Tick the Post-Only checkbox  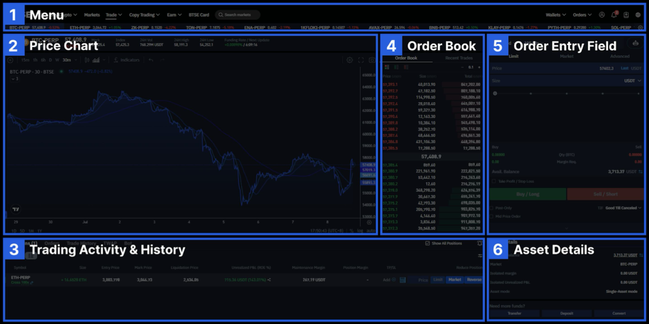(x=491, y=208)
